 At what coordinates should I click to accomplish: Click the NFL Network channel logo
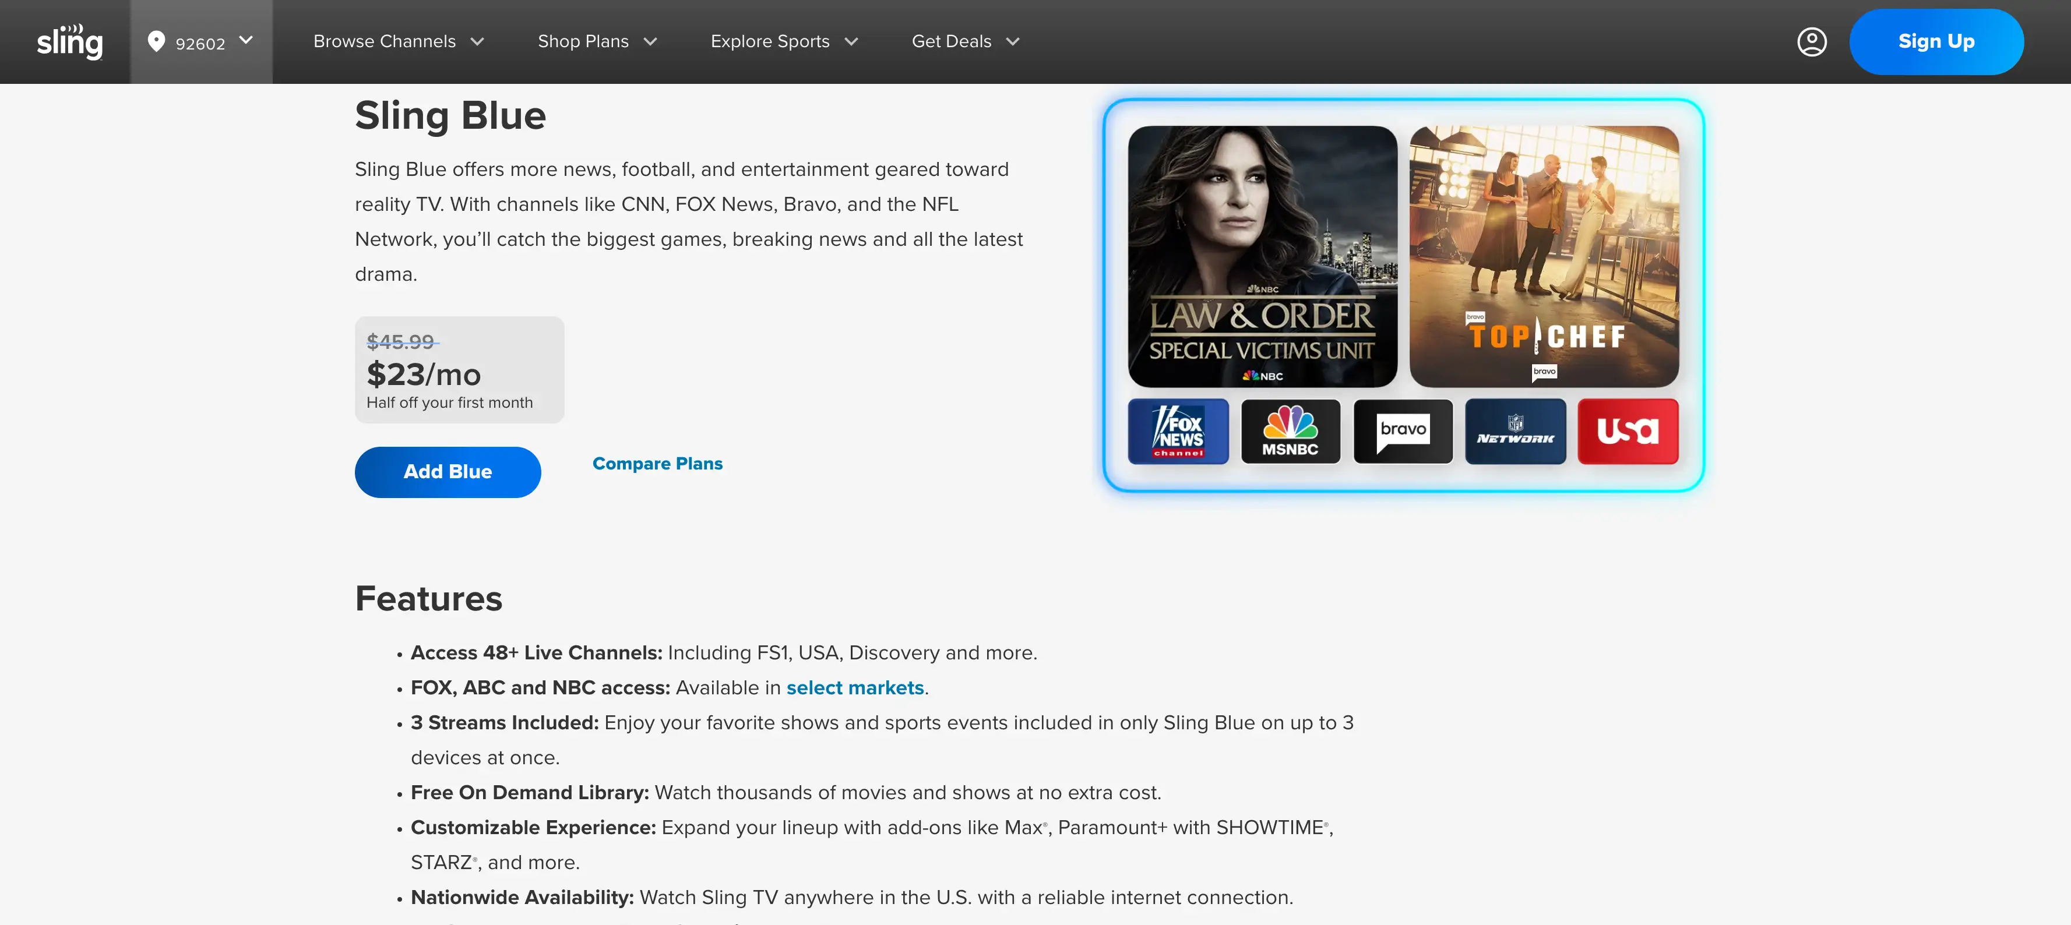click(x=1516, y=432)
